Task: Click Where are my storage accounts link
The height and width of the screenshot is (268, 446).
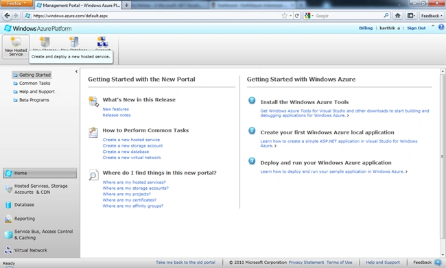Action: [x=135, y=188]
